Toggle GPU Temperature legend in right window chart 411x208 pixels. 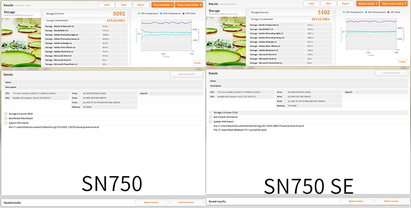point(375,12)
